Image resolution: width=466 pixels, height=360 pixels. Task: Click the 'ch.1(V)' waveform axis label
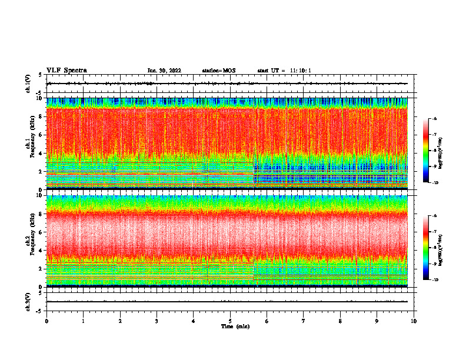click(28, 84)
